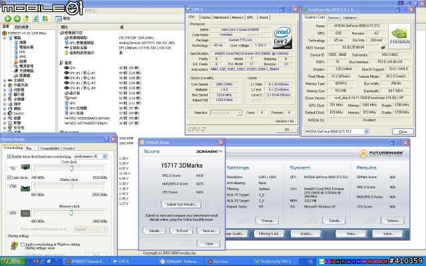
Task: Select the IPMI item in EVEREST tree
Action: pos(23,57)
